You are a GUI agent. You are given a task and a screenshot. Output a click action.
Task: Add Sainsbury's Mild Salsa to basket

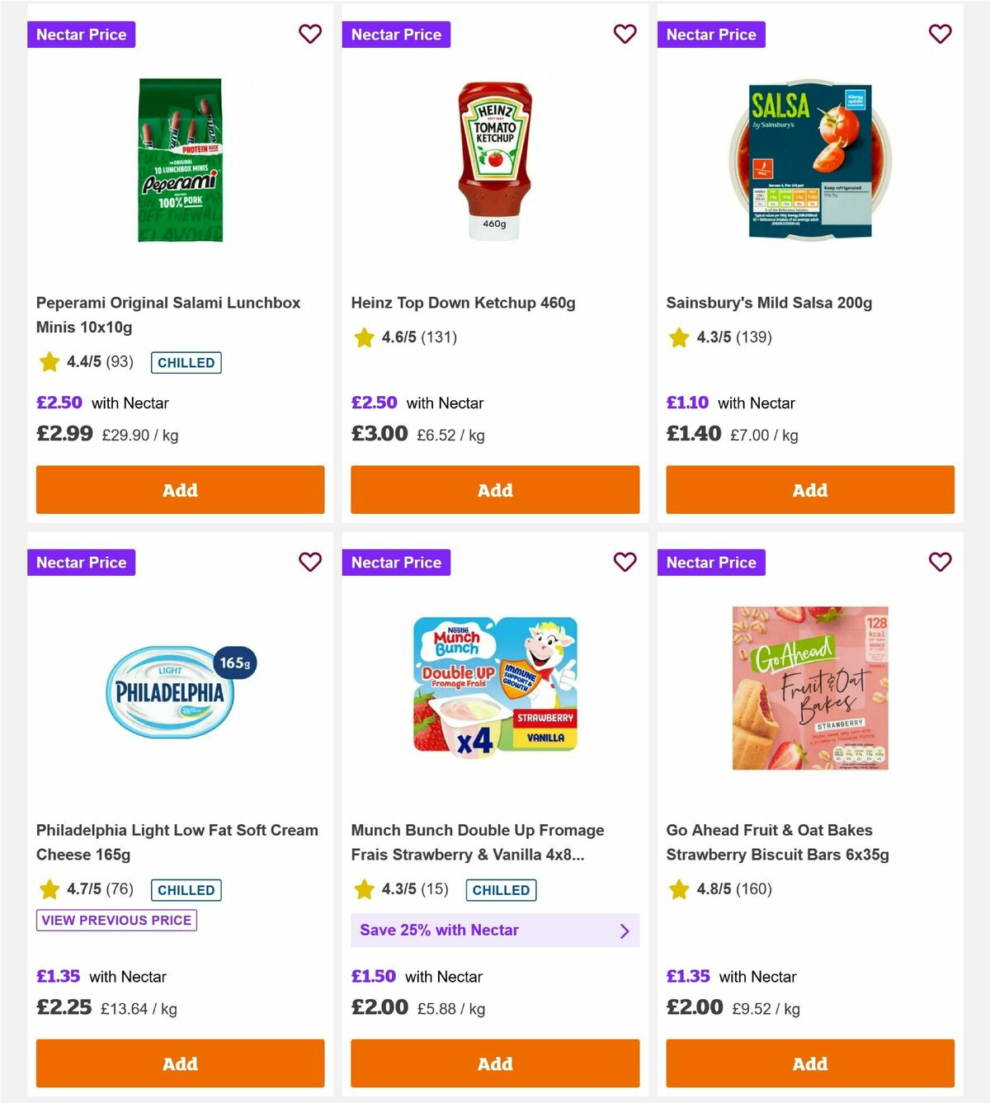coord(809,489)
